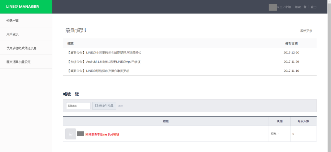Click the 以此條件搜尋 button

(x=104, y=106)
